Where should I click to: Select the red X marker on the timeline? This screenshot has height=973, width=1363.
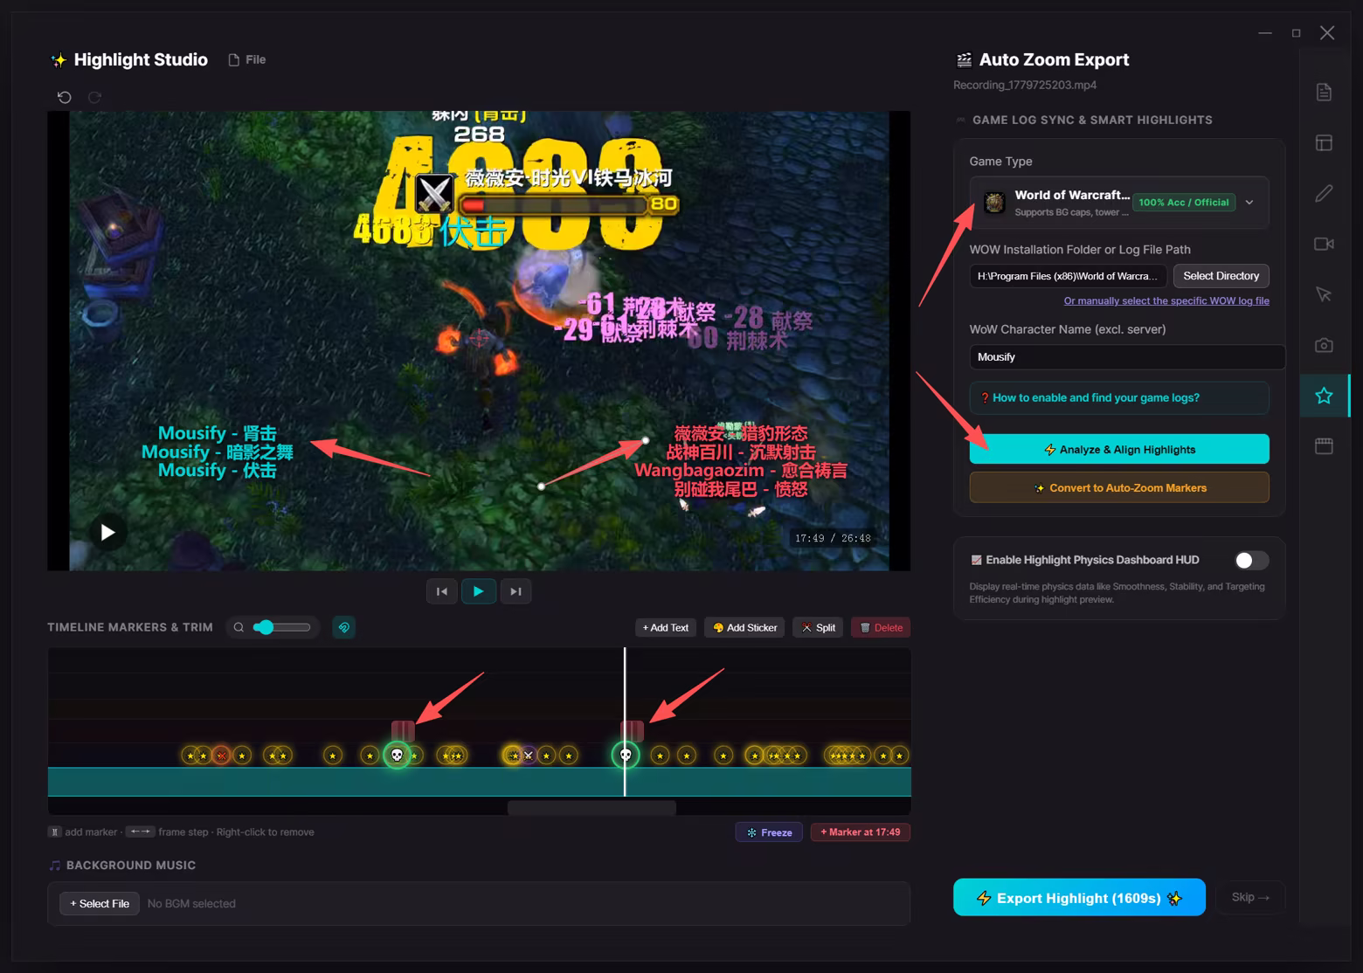pyautogui.click(x=221, y=756)
